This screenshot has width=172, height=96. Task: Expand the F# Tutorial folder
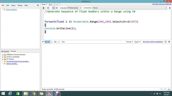[2, 59]
